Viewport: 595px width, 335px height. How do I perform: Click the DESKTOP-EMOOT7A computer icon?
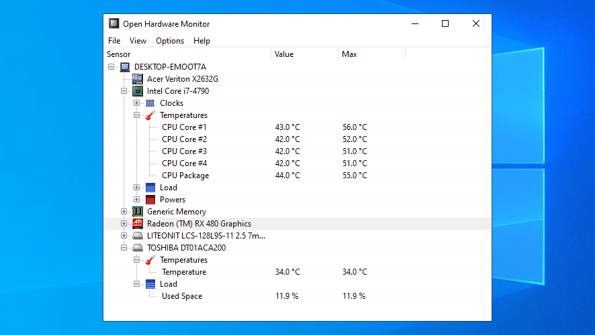click(x=125, y=67)
